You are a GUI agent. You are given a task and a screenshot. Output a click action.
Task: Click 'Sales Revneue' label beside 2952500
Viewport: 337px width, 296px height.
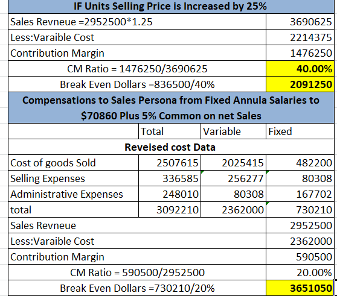point(137,225)
